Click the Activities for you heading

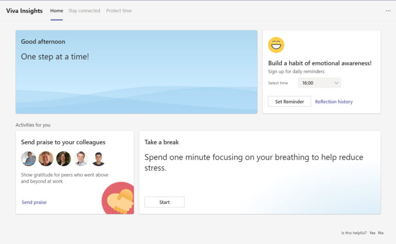(33, 125)
